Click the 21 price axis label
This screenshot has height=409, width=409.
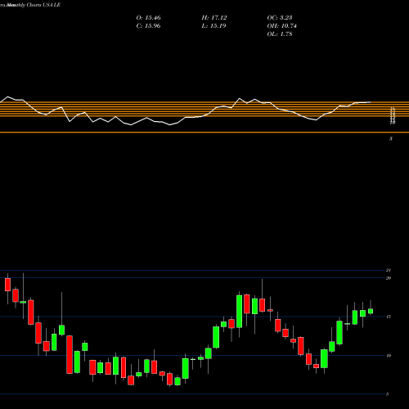pos(389,270)
